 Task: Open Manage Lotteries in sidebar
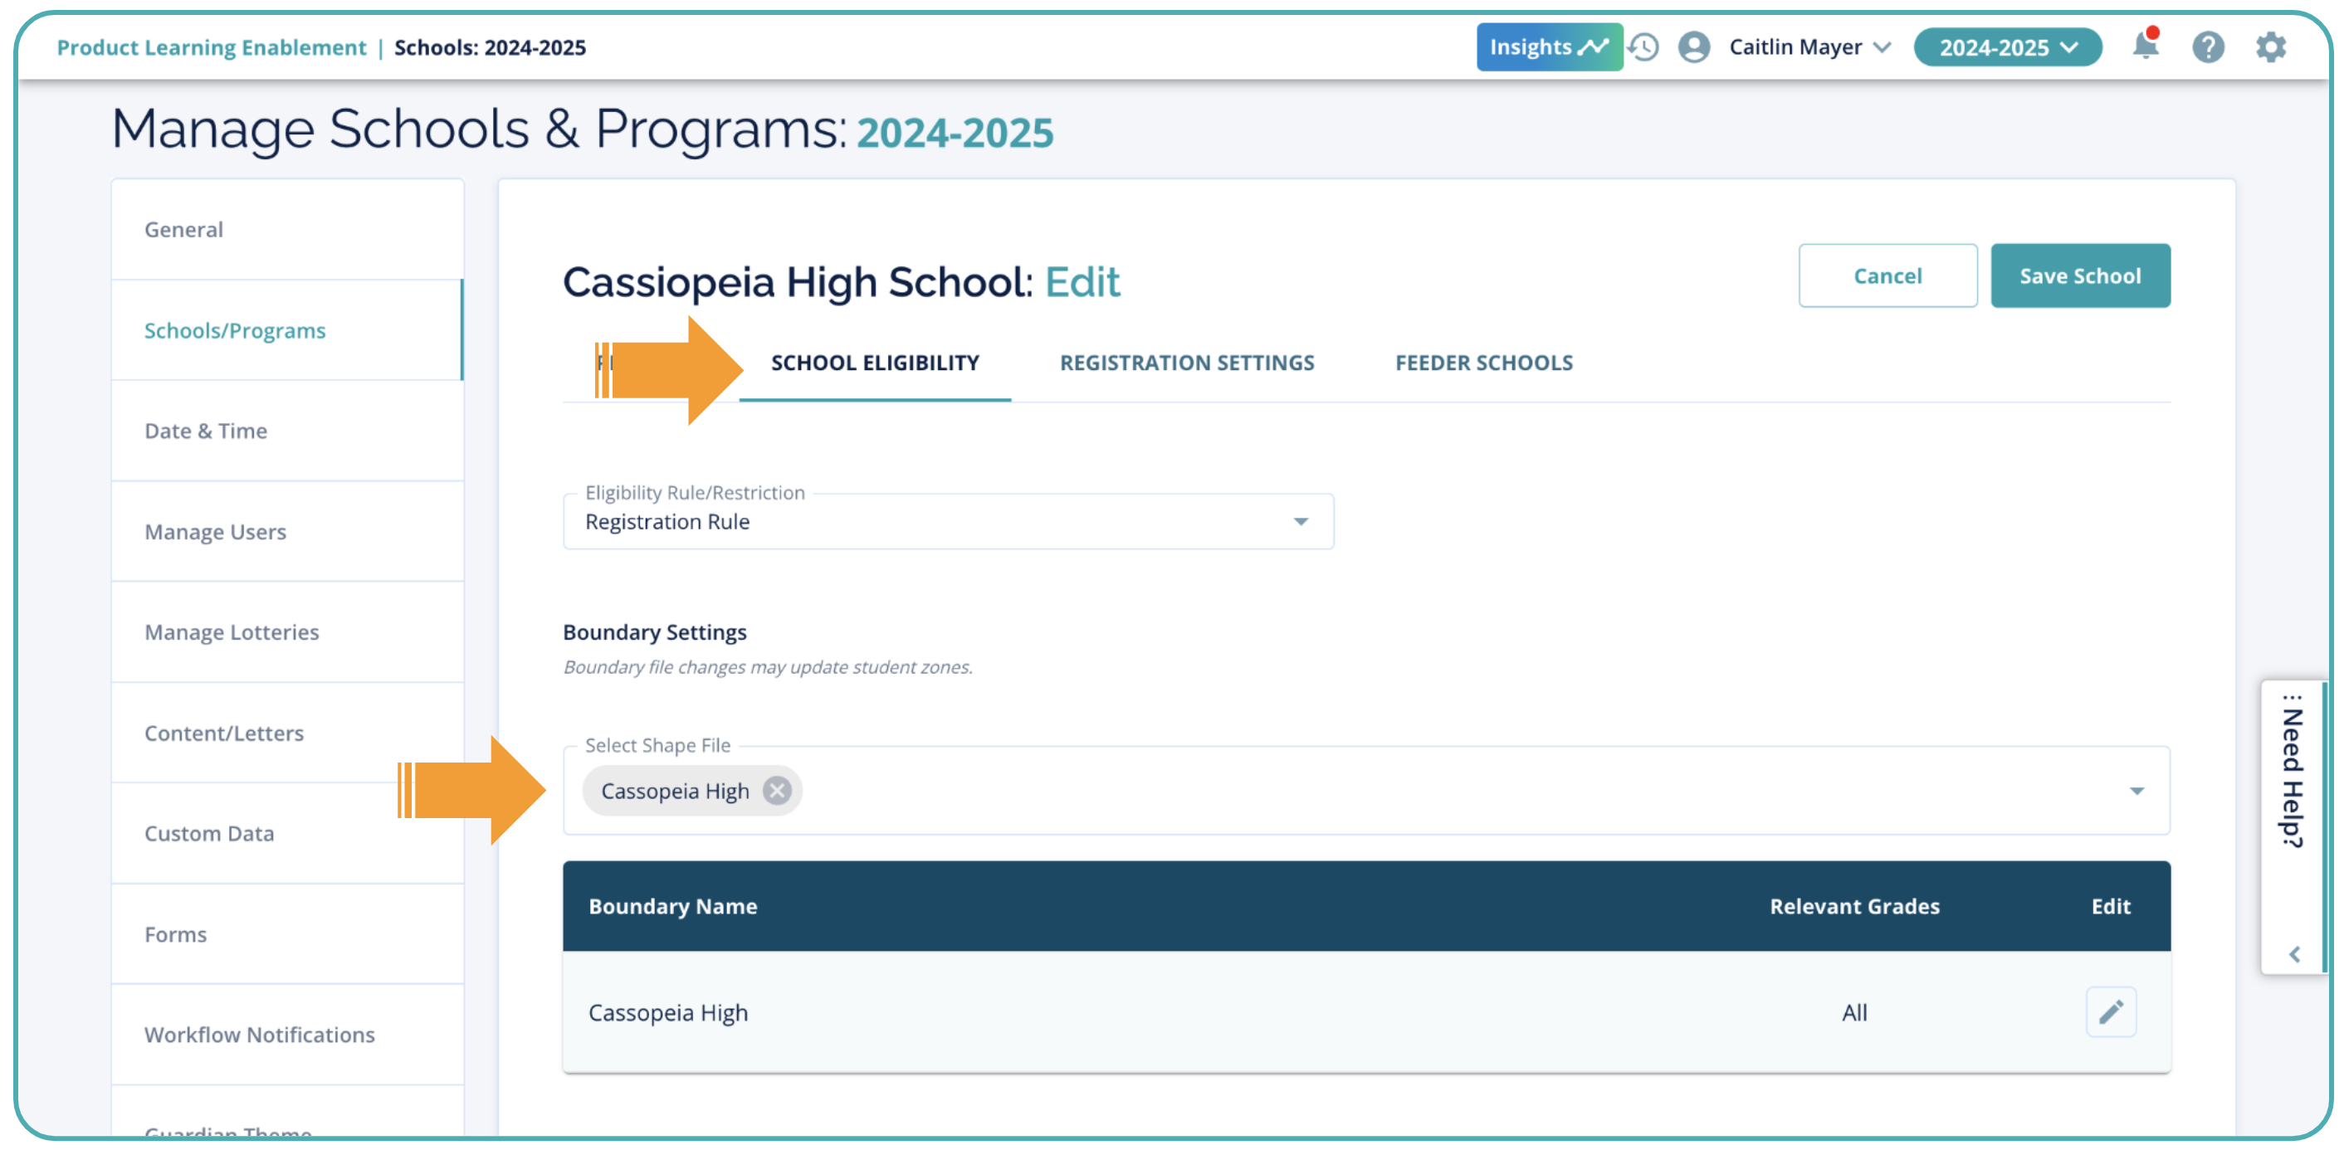coord(232,632)
